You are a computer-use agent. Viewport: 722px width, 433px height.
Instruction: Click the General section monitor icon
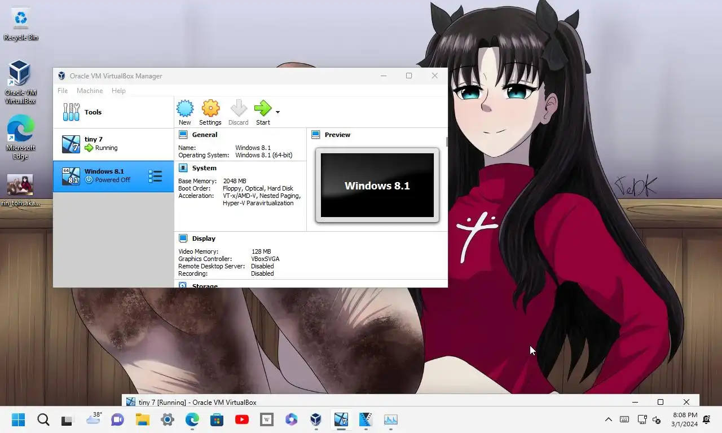pos(183,135)
